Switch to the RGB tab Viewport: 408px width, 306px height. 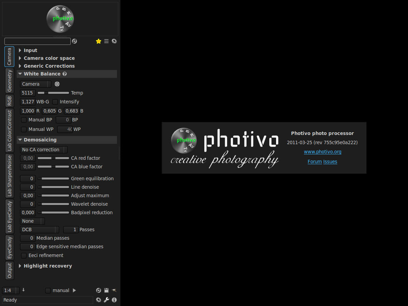coord(10,101)
